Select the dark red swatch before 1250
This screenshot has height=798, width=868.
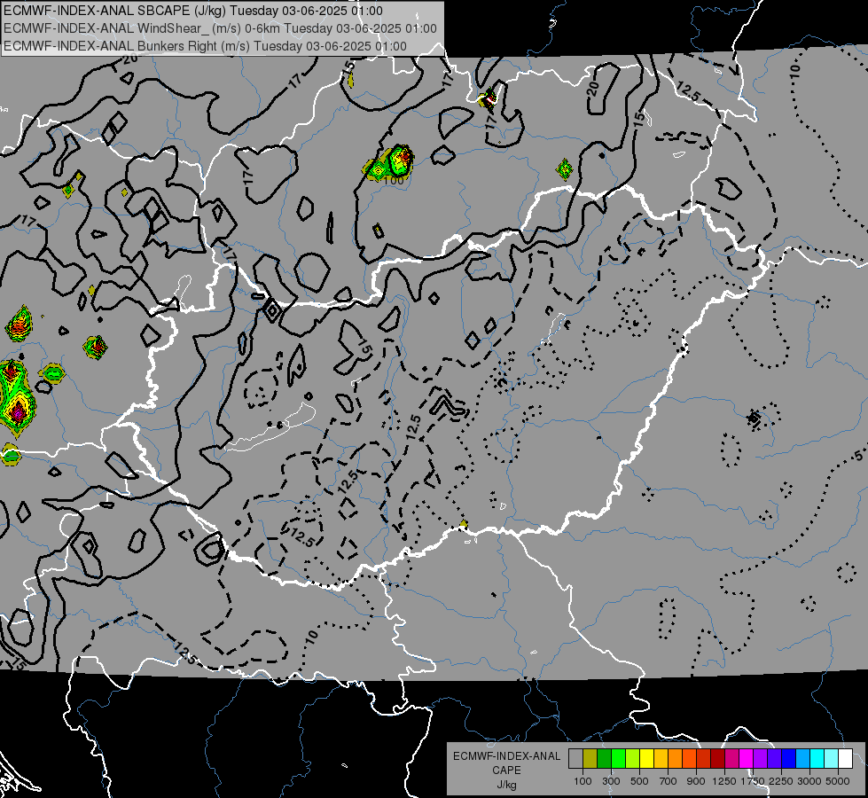coord(718,758)
